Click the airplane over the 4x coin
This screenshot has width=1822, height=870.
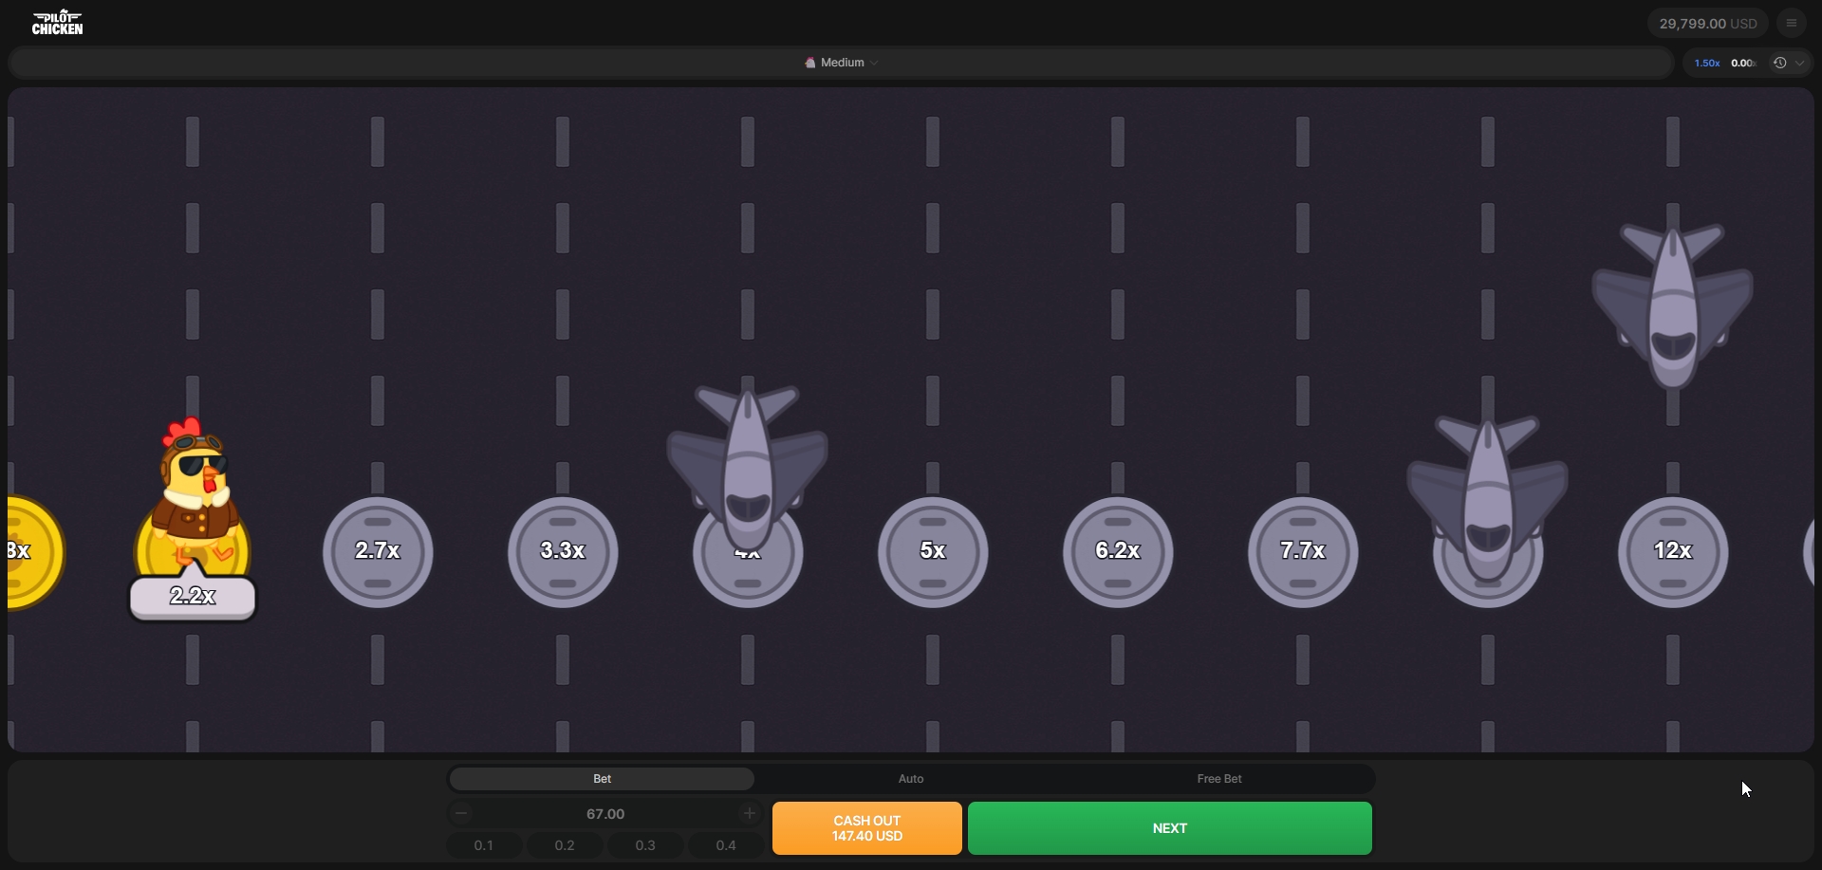(x=748, y=465)
